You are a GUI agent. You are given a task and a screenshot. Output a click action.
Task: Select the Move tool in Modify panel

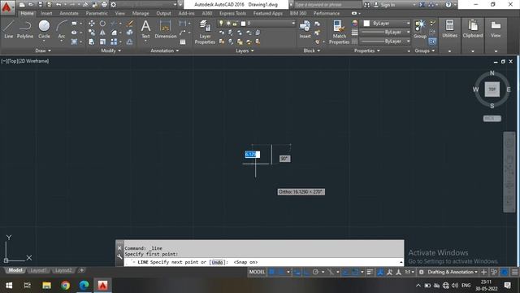(92, 24)
